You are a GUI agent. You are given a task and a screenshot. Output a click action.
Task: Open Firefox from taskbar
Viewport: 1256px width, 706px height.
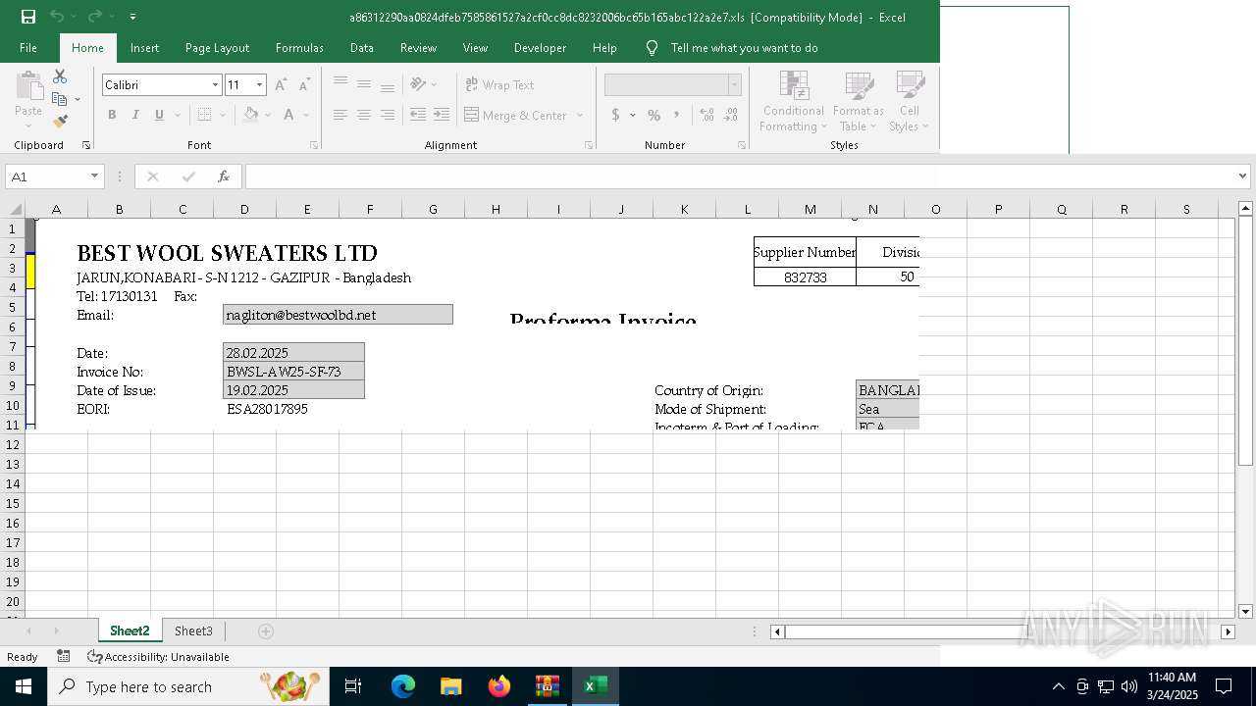click(x=499, y=686)
